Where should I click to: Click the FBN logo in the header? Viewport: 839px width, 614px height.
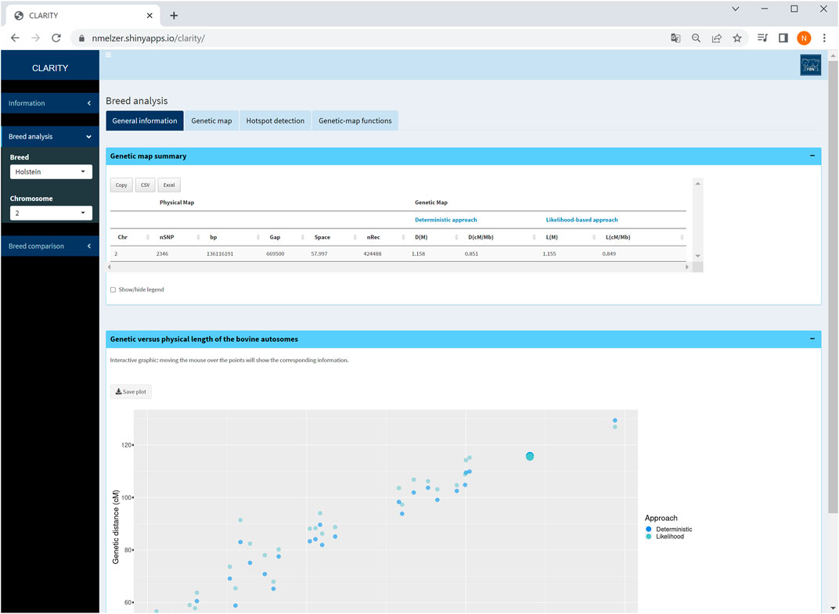(810, 65)
